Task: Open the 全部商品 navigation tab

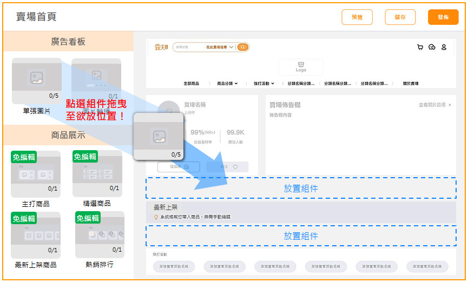Action: tap(191, 84)
